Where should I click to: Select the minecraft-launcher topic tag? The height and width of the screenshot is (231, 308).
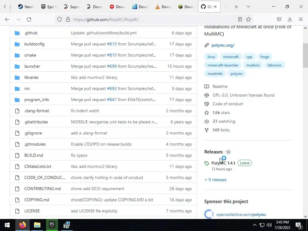click(x=223, y=65)
